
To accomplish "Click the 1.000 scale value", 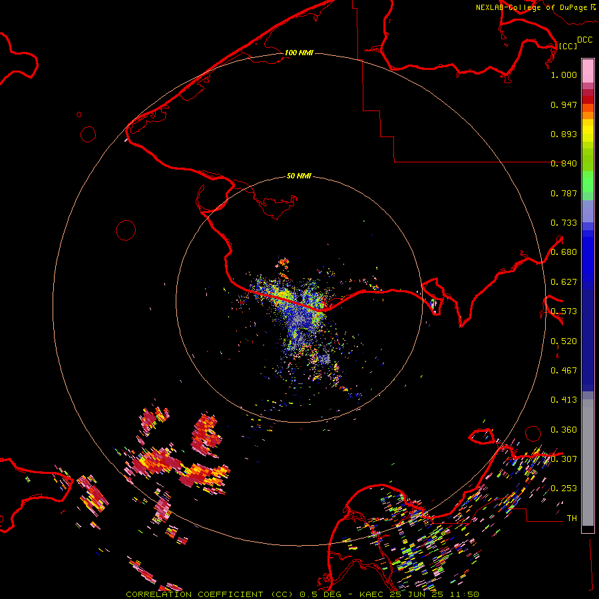I will (x=564, y=75).
